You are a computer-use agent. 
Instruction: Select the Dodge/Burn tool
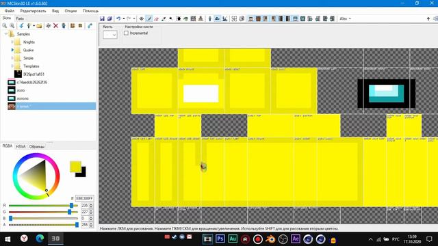[170, 18]
